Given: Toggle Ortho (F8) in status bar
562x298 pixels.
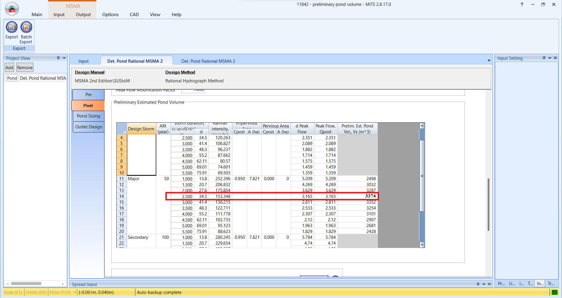Looking at the screenshot, I should click(x=36, y=292).
